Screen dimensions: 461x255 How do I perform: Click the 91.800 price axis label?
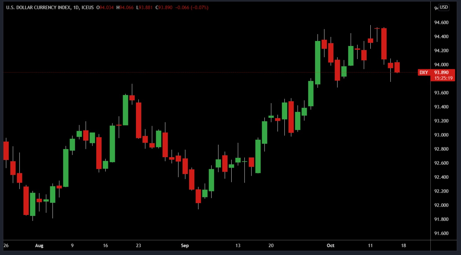pyautogui.click(x=441, y=219)
